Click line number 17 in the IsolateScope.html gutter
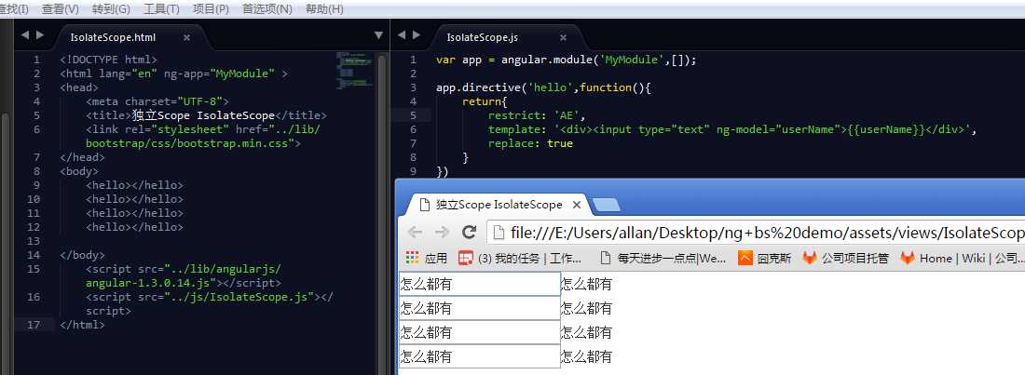 34,324
